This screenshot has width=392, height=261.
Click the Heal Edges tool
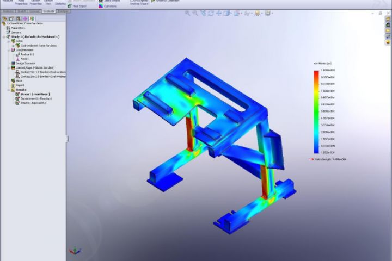(77, 6)
